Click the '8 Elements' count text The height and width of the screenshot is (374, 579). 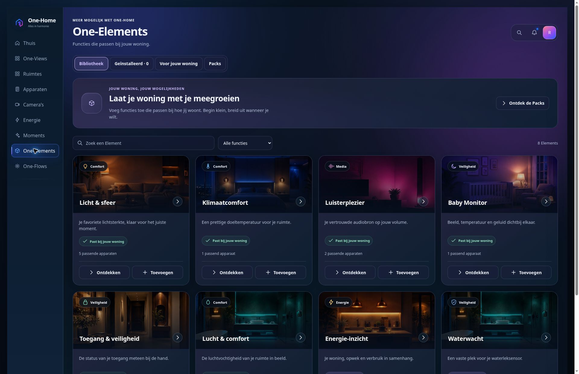[x=548, y=143]
